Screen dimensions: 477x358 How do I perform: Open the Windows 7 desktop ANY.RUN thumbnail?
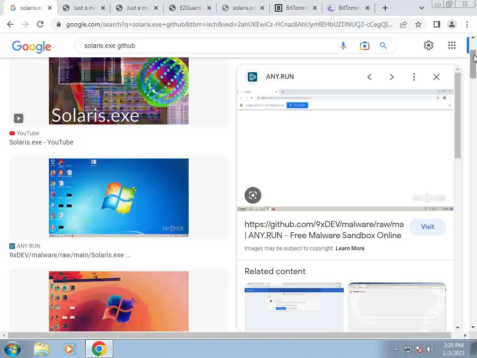point(119,198)
